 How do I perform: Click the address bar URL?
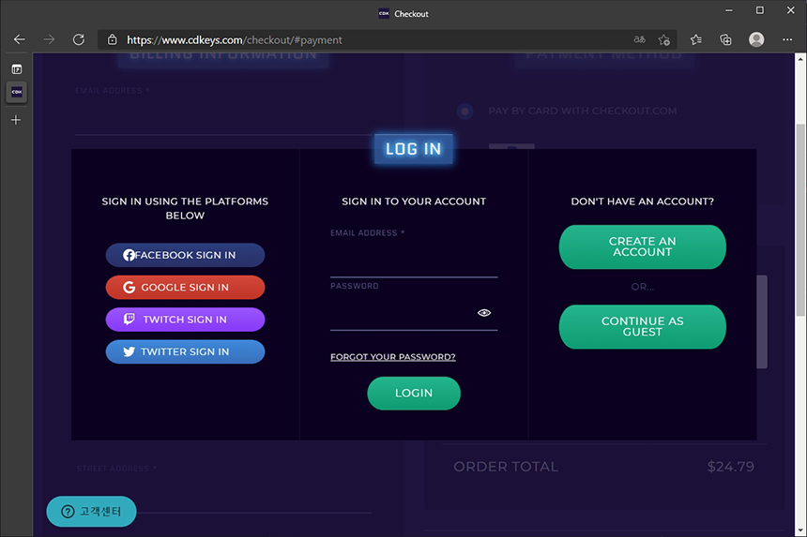(235, 39)
